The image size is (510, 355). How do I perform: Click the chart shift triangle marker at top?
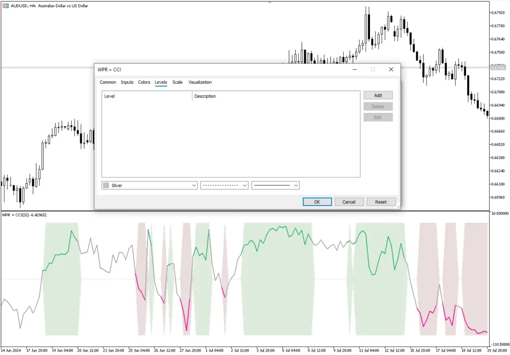click(x=270, y=2)
